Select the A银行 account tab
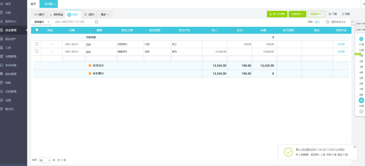 [73, 14]
